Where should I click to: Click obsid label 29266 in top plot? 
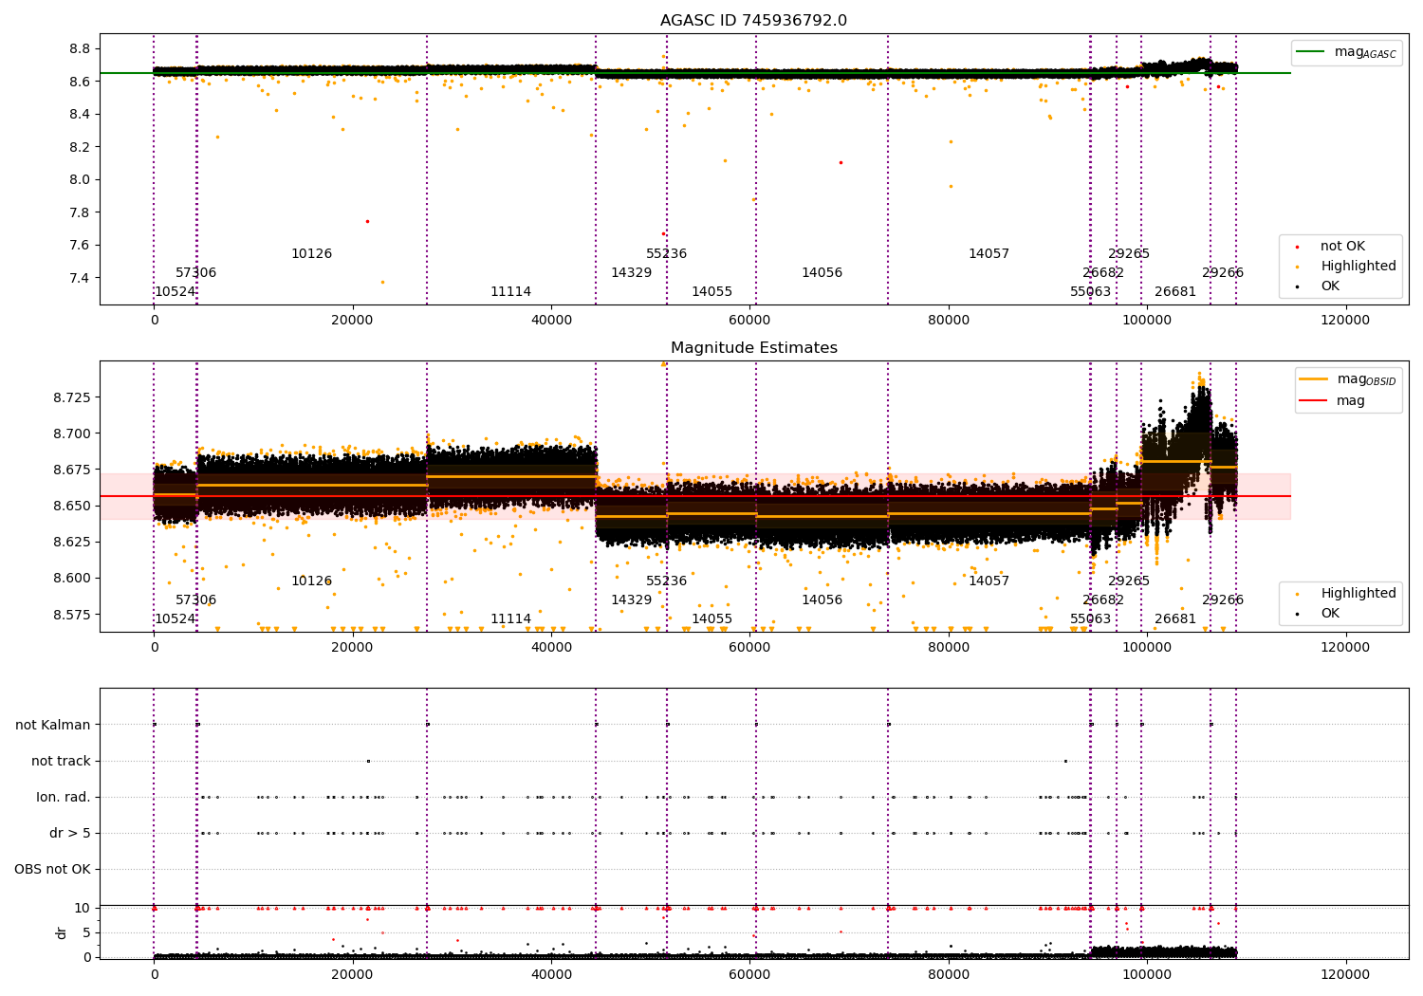[1223, 273]
